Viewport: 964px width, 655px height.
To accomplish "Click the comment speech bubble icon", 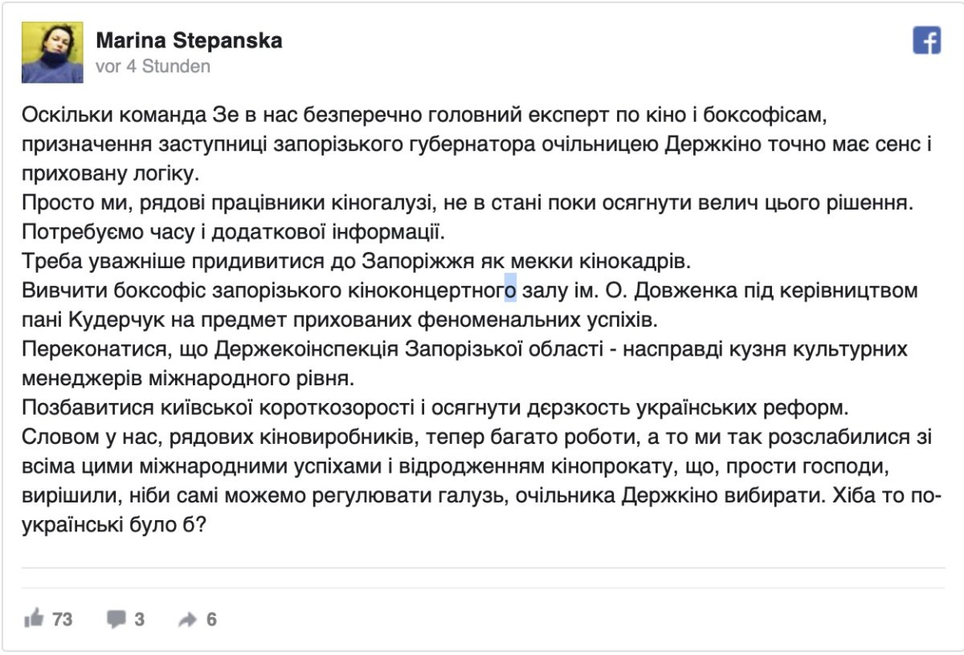I will click(116, 619).
